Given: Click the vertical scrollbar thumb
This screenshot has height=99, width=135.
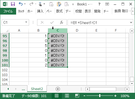Looking at the screenshot, I should (x=132, y=79).
